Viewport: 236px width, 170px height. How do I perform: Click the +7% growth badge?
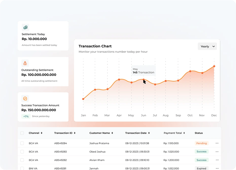click(x=26, y=116)
